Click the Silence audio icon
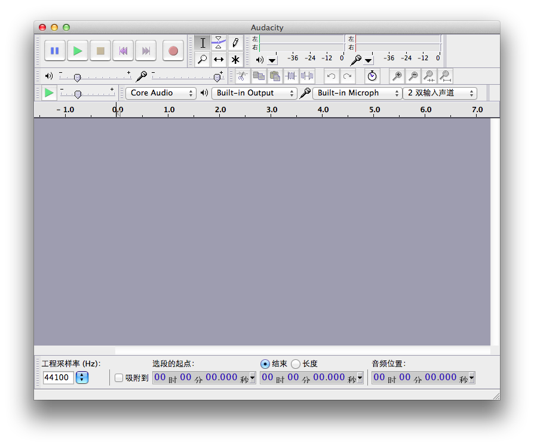The height and width of the screenshot is (447, 534). click(x=307, y=76)
